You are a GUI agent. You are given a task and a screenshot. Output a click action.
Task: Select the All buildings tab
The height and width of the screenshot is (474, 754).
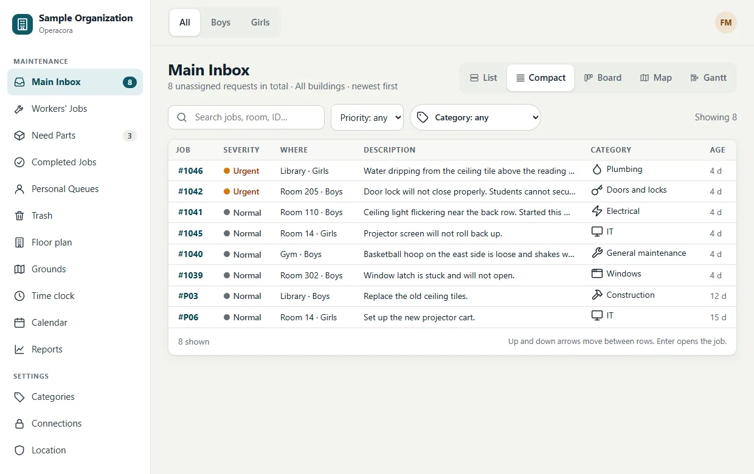pyautogui.click(x=185, y=22)
